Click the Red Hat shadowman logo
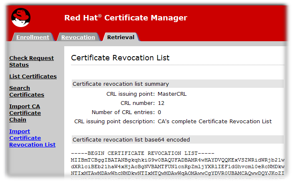Screen dimensions: 295x184 [21, 18]
